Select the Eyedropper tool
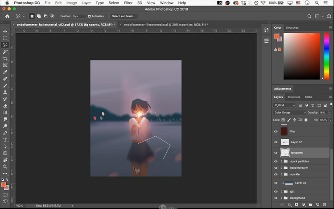 point(5,72)
